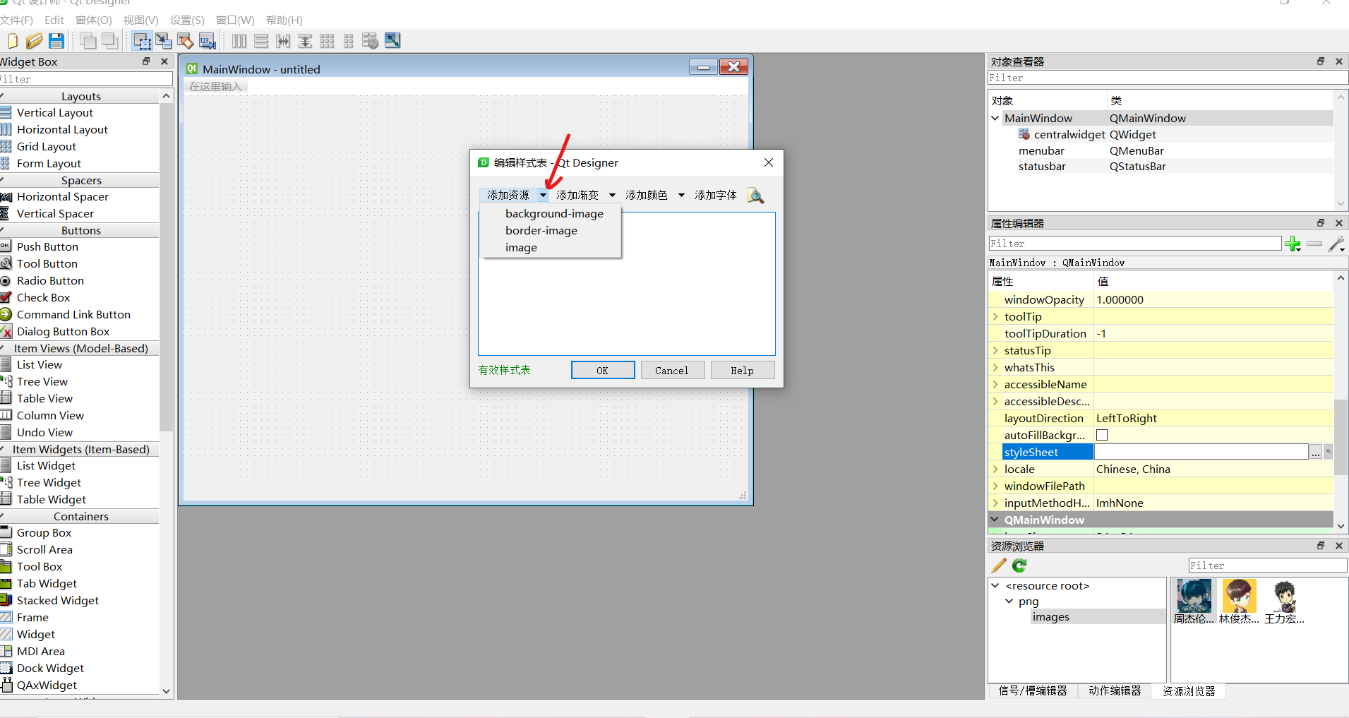Open the 添加渐变 dropdown arrow

coord(611,195)
